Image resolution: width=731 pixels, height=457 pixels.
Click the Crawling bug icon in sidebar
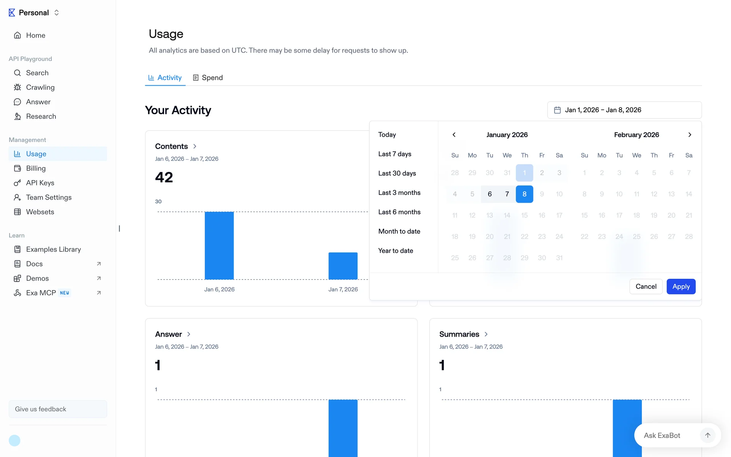pos(17,87)
